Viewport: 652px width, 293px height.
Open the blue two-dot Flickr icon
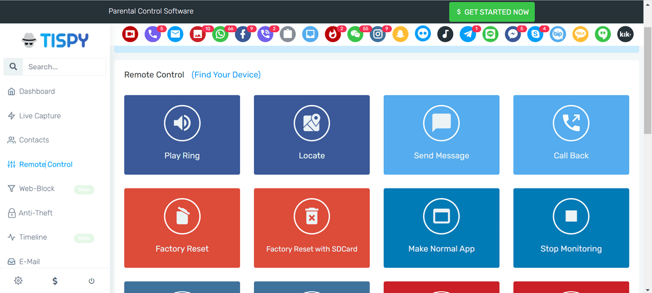[423, 34]
